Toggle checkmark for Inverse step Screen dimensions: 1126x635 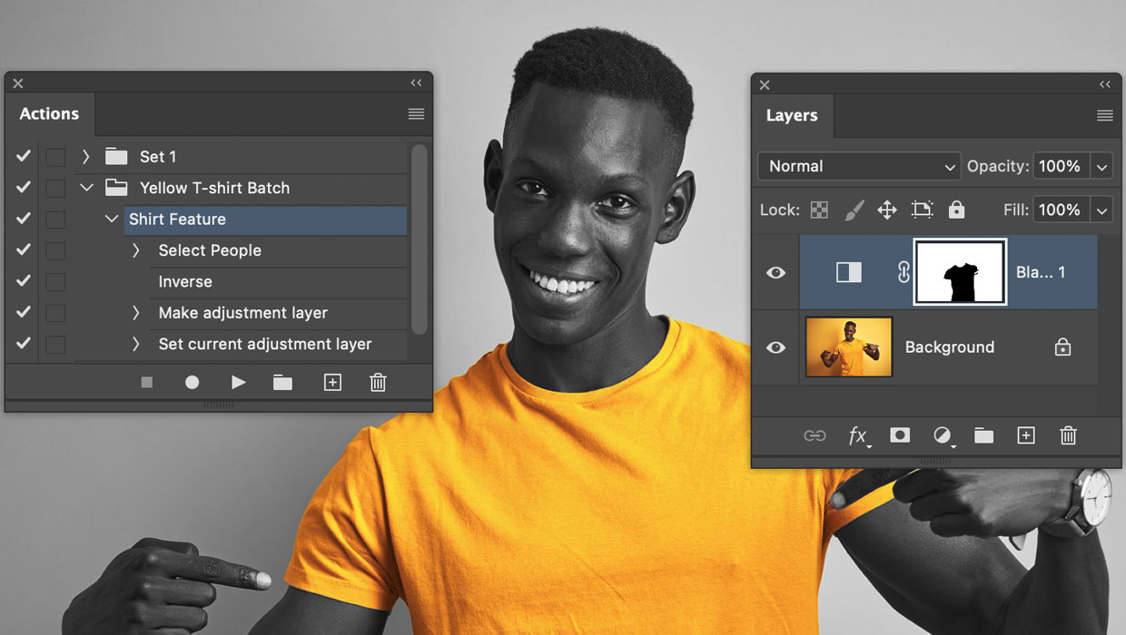[24, 281]
